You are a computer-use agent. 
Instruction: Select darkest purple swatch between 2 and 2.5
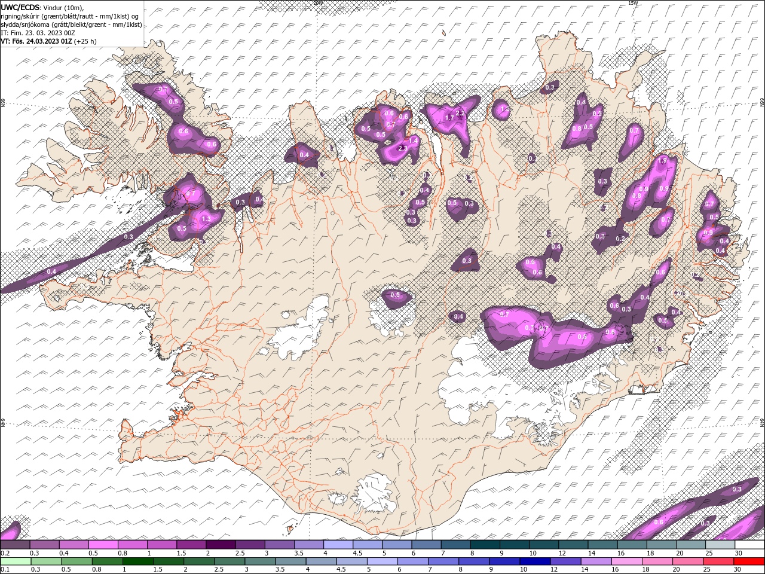pos(221,545)
